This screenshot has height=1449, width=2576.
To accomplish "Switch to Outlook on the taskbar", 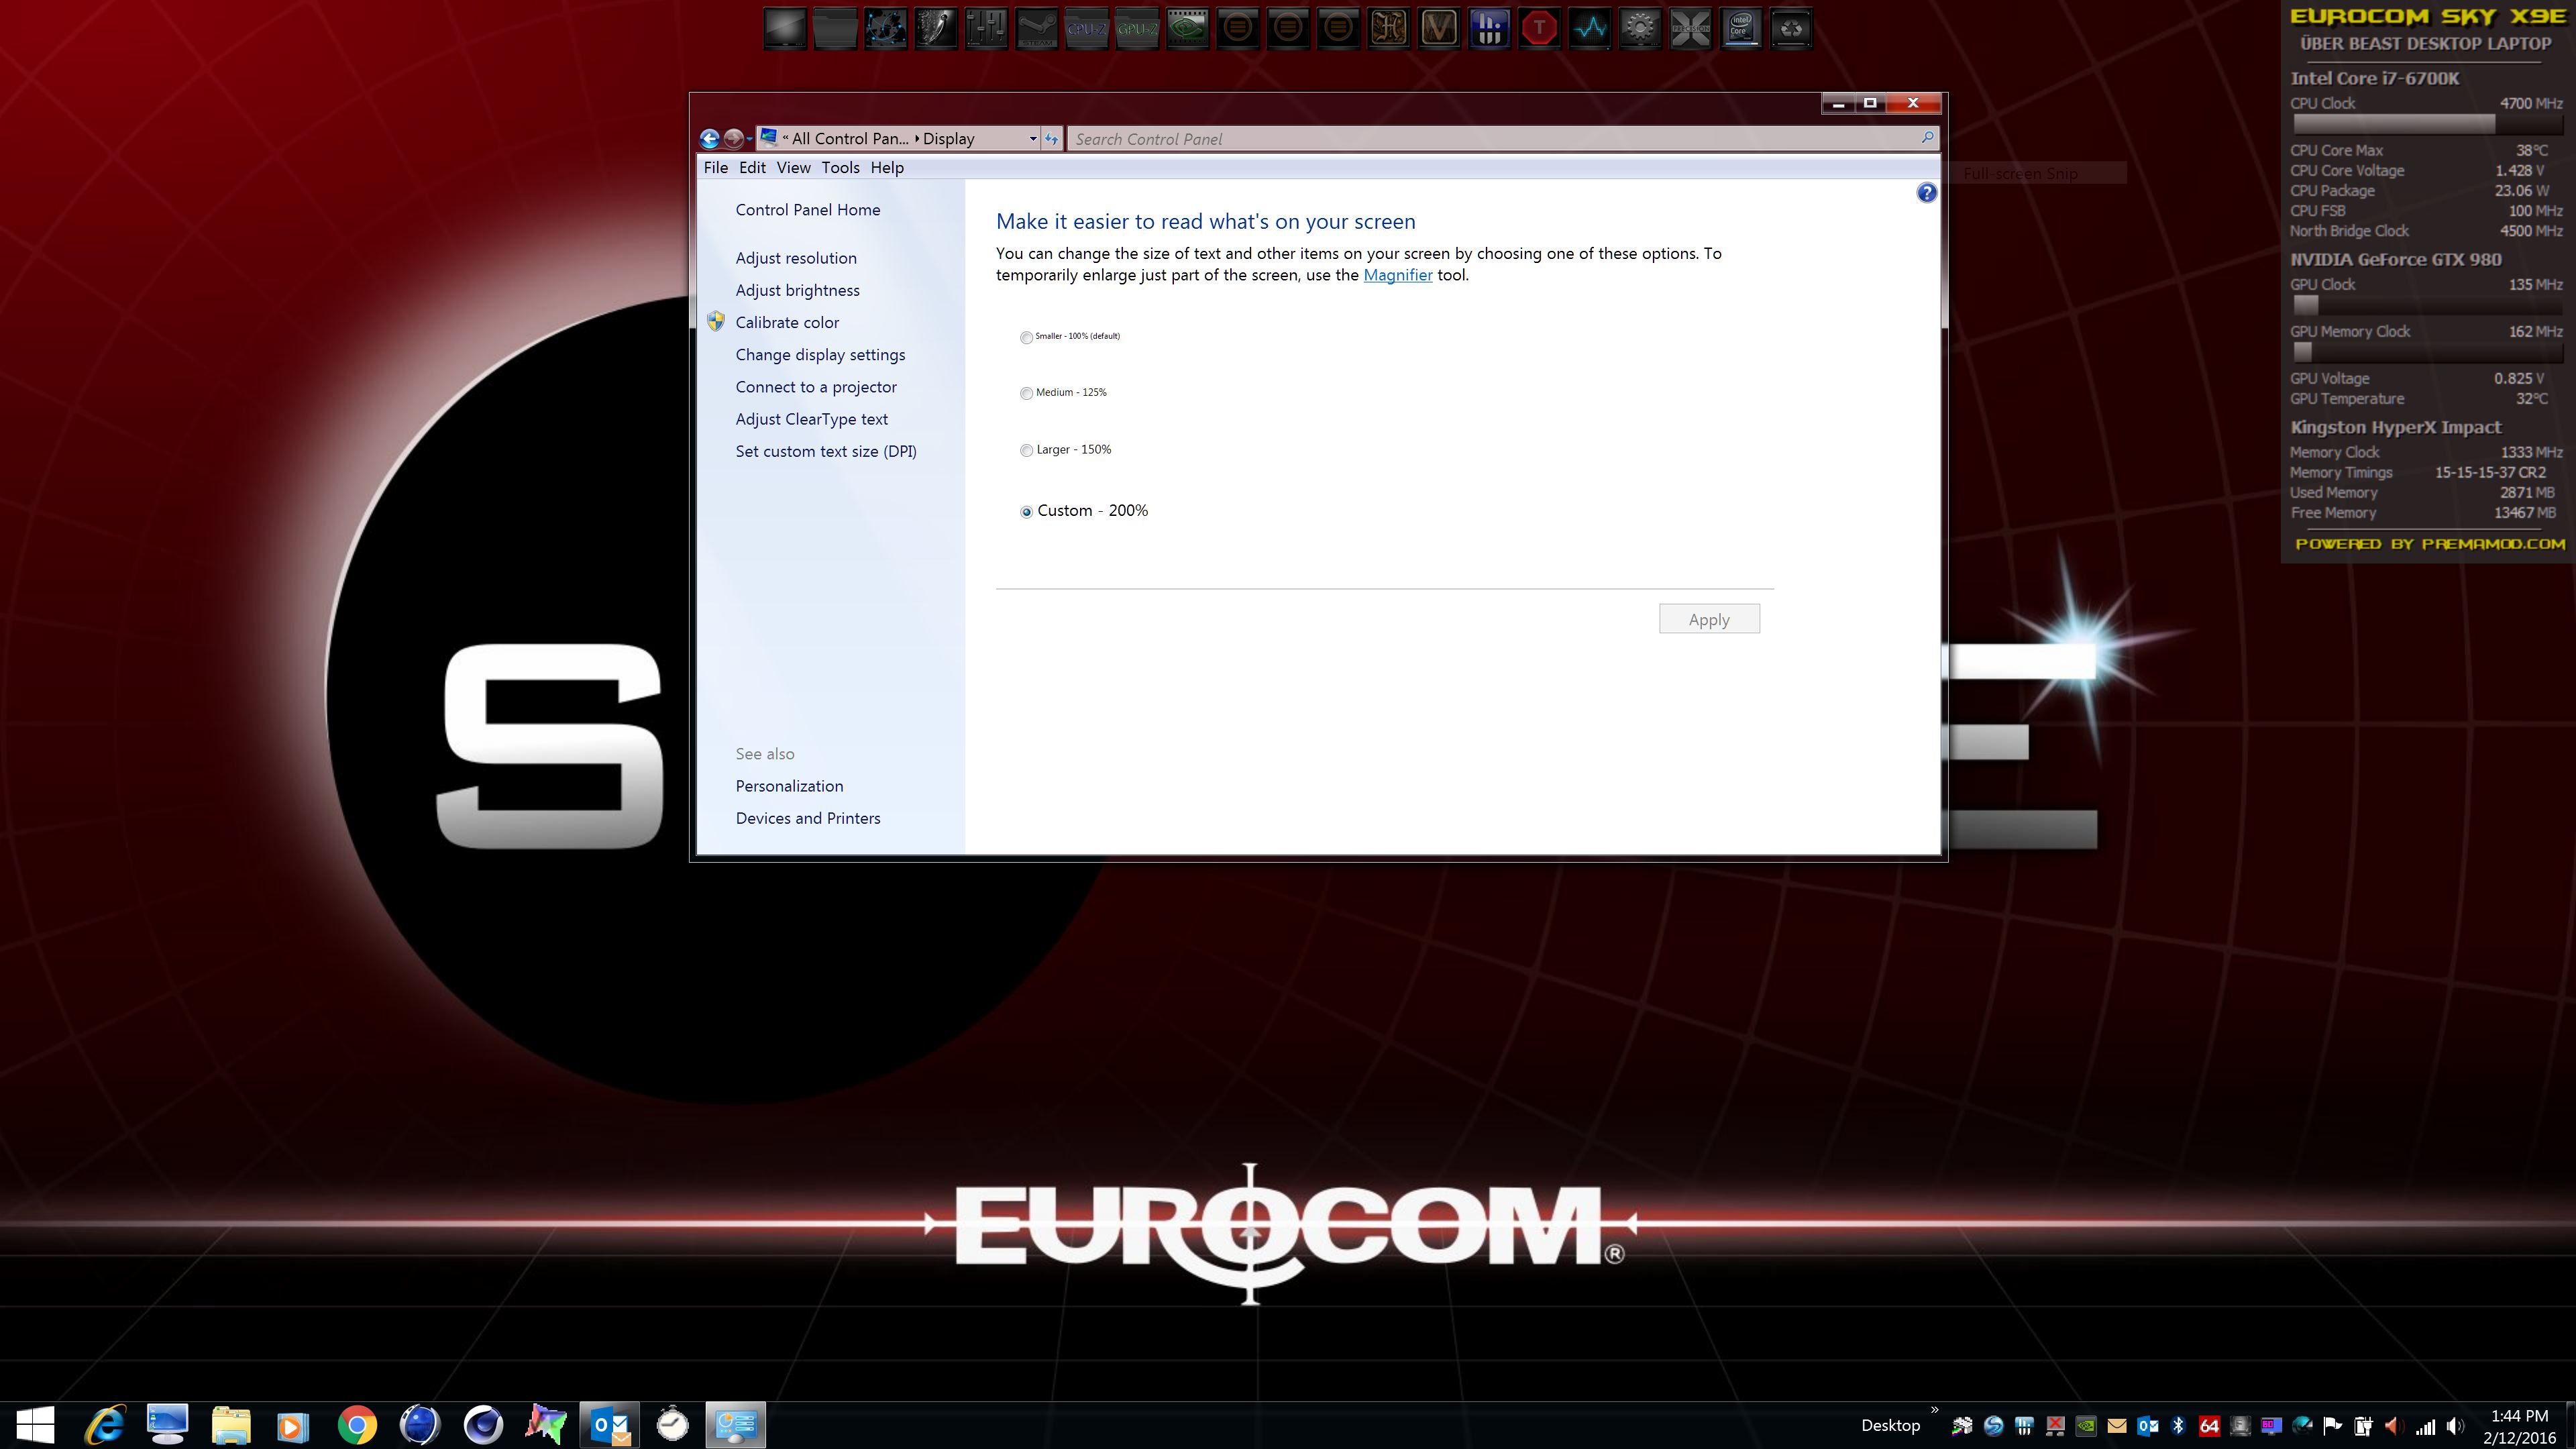I will pyautogui.click(x=610, y=1425).
